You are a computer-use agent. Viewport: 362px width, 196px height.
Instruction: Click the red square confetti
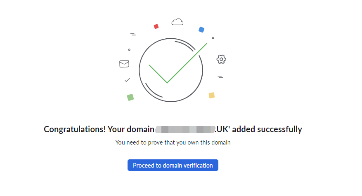pyautogui.click(x=156, y=26)
